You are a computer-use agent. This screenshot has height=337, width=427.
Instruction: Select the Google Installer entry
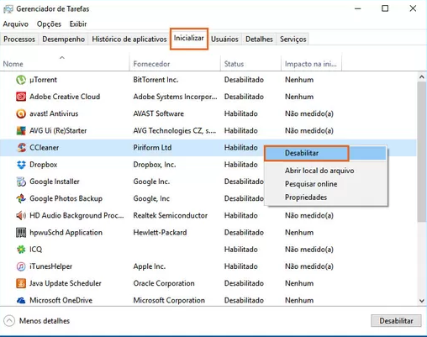coord(55,182)
